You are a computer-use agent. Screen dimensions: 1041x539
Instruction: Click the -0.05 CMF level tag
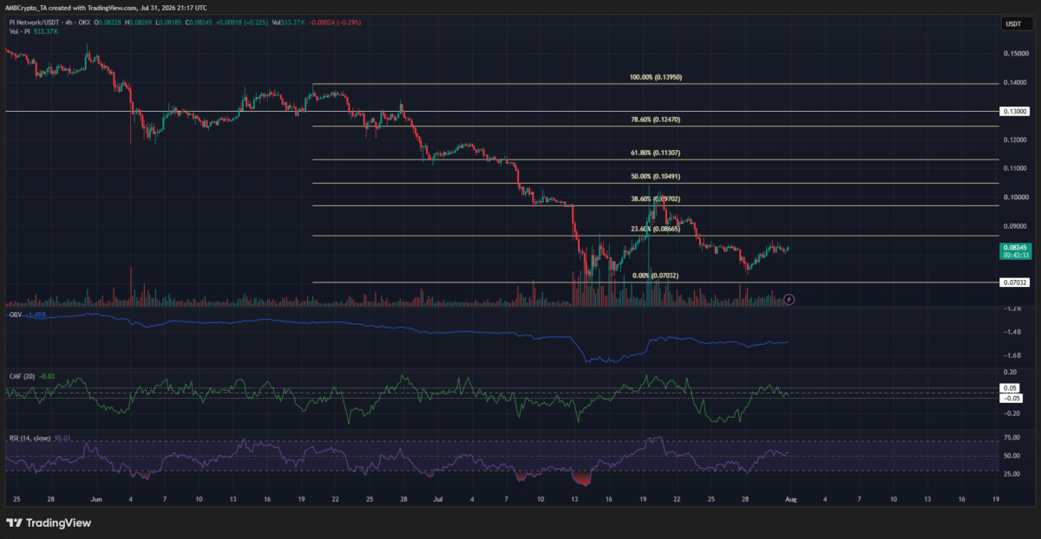point(1012,399)
